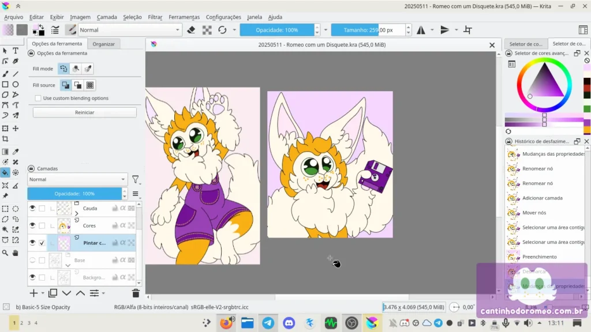Hide the Cores layer
591x332 pixels.
pyautogui.click(x=32, y=225)
